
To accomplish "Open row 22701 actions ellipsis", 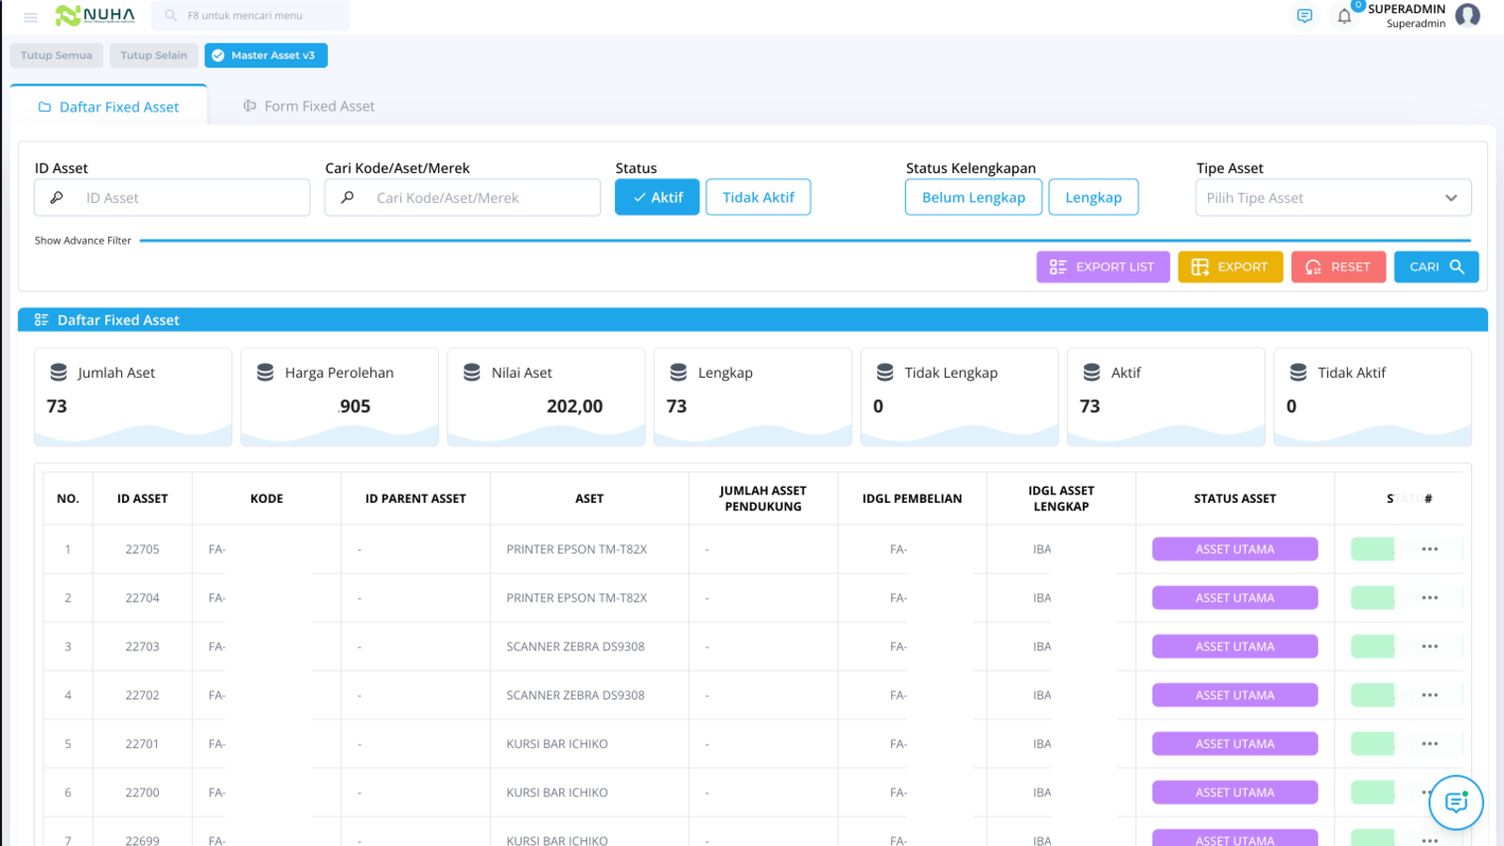I will pyautogui.click(x=1430, y=744).
